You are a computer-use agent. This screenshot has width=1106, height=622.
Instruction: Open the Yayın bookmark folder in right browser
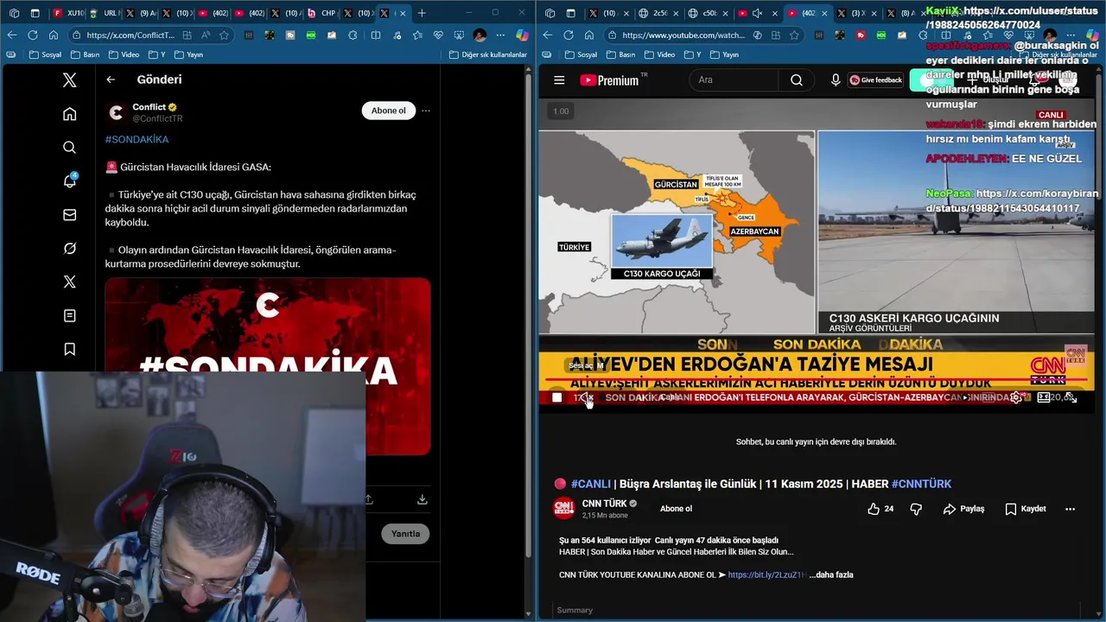725,54
